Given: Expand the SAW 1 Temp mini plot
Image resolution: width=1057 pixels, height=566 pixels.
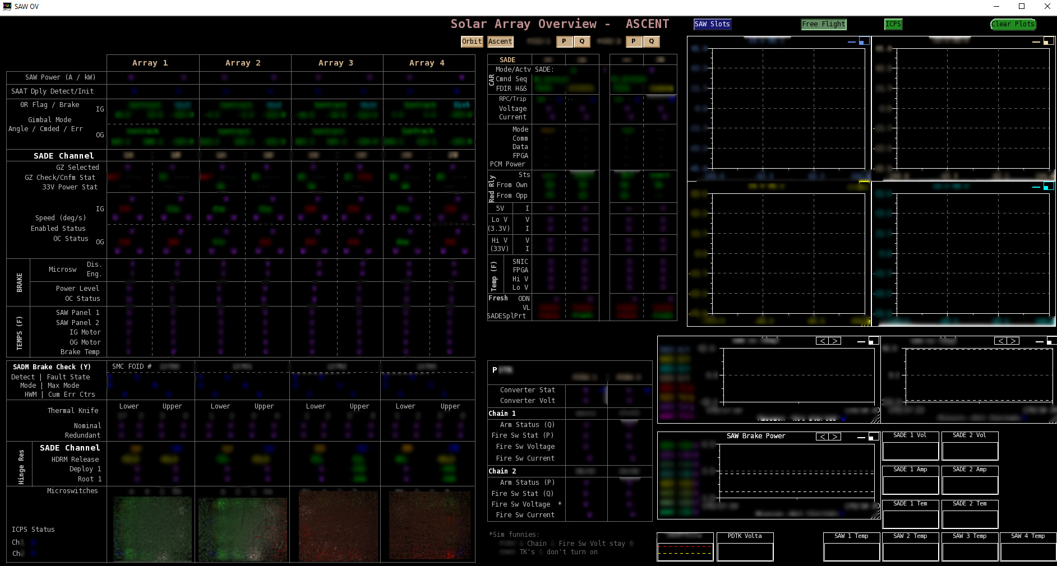Looking at the screenshot, I should tap(851, 548).
